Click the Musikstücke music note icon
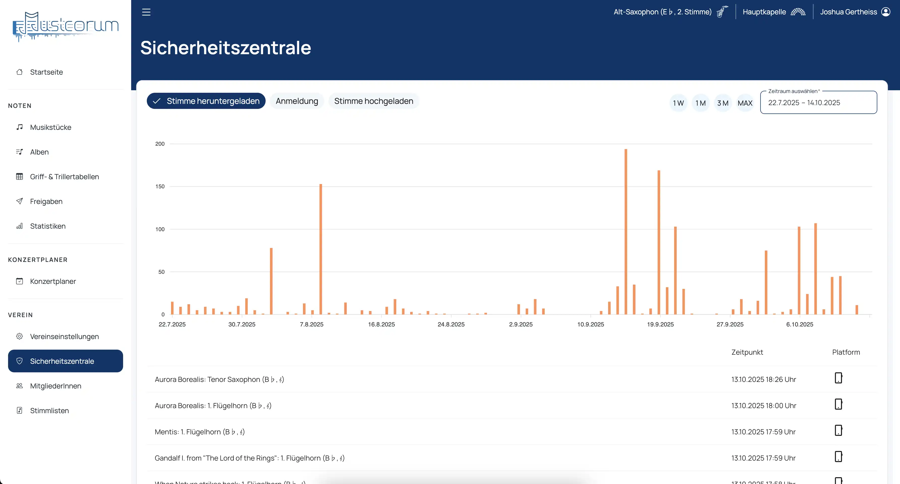This screenshot has height=484, width=900. [x=20, y=127]
